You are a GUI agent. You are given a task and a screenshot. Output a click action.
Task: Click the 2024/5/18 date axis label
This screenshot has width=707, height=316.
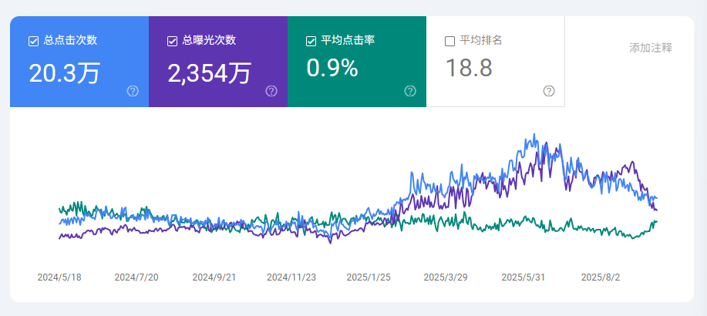(x=59, y=277)
